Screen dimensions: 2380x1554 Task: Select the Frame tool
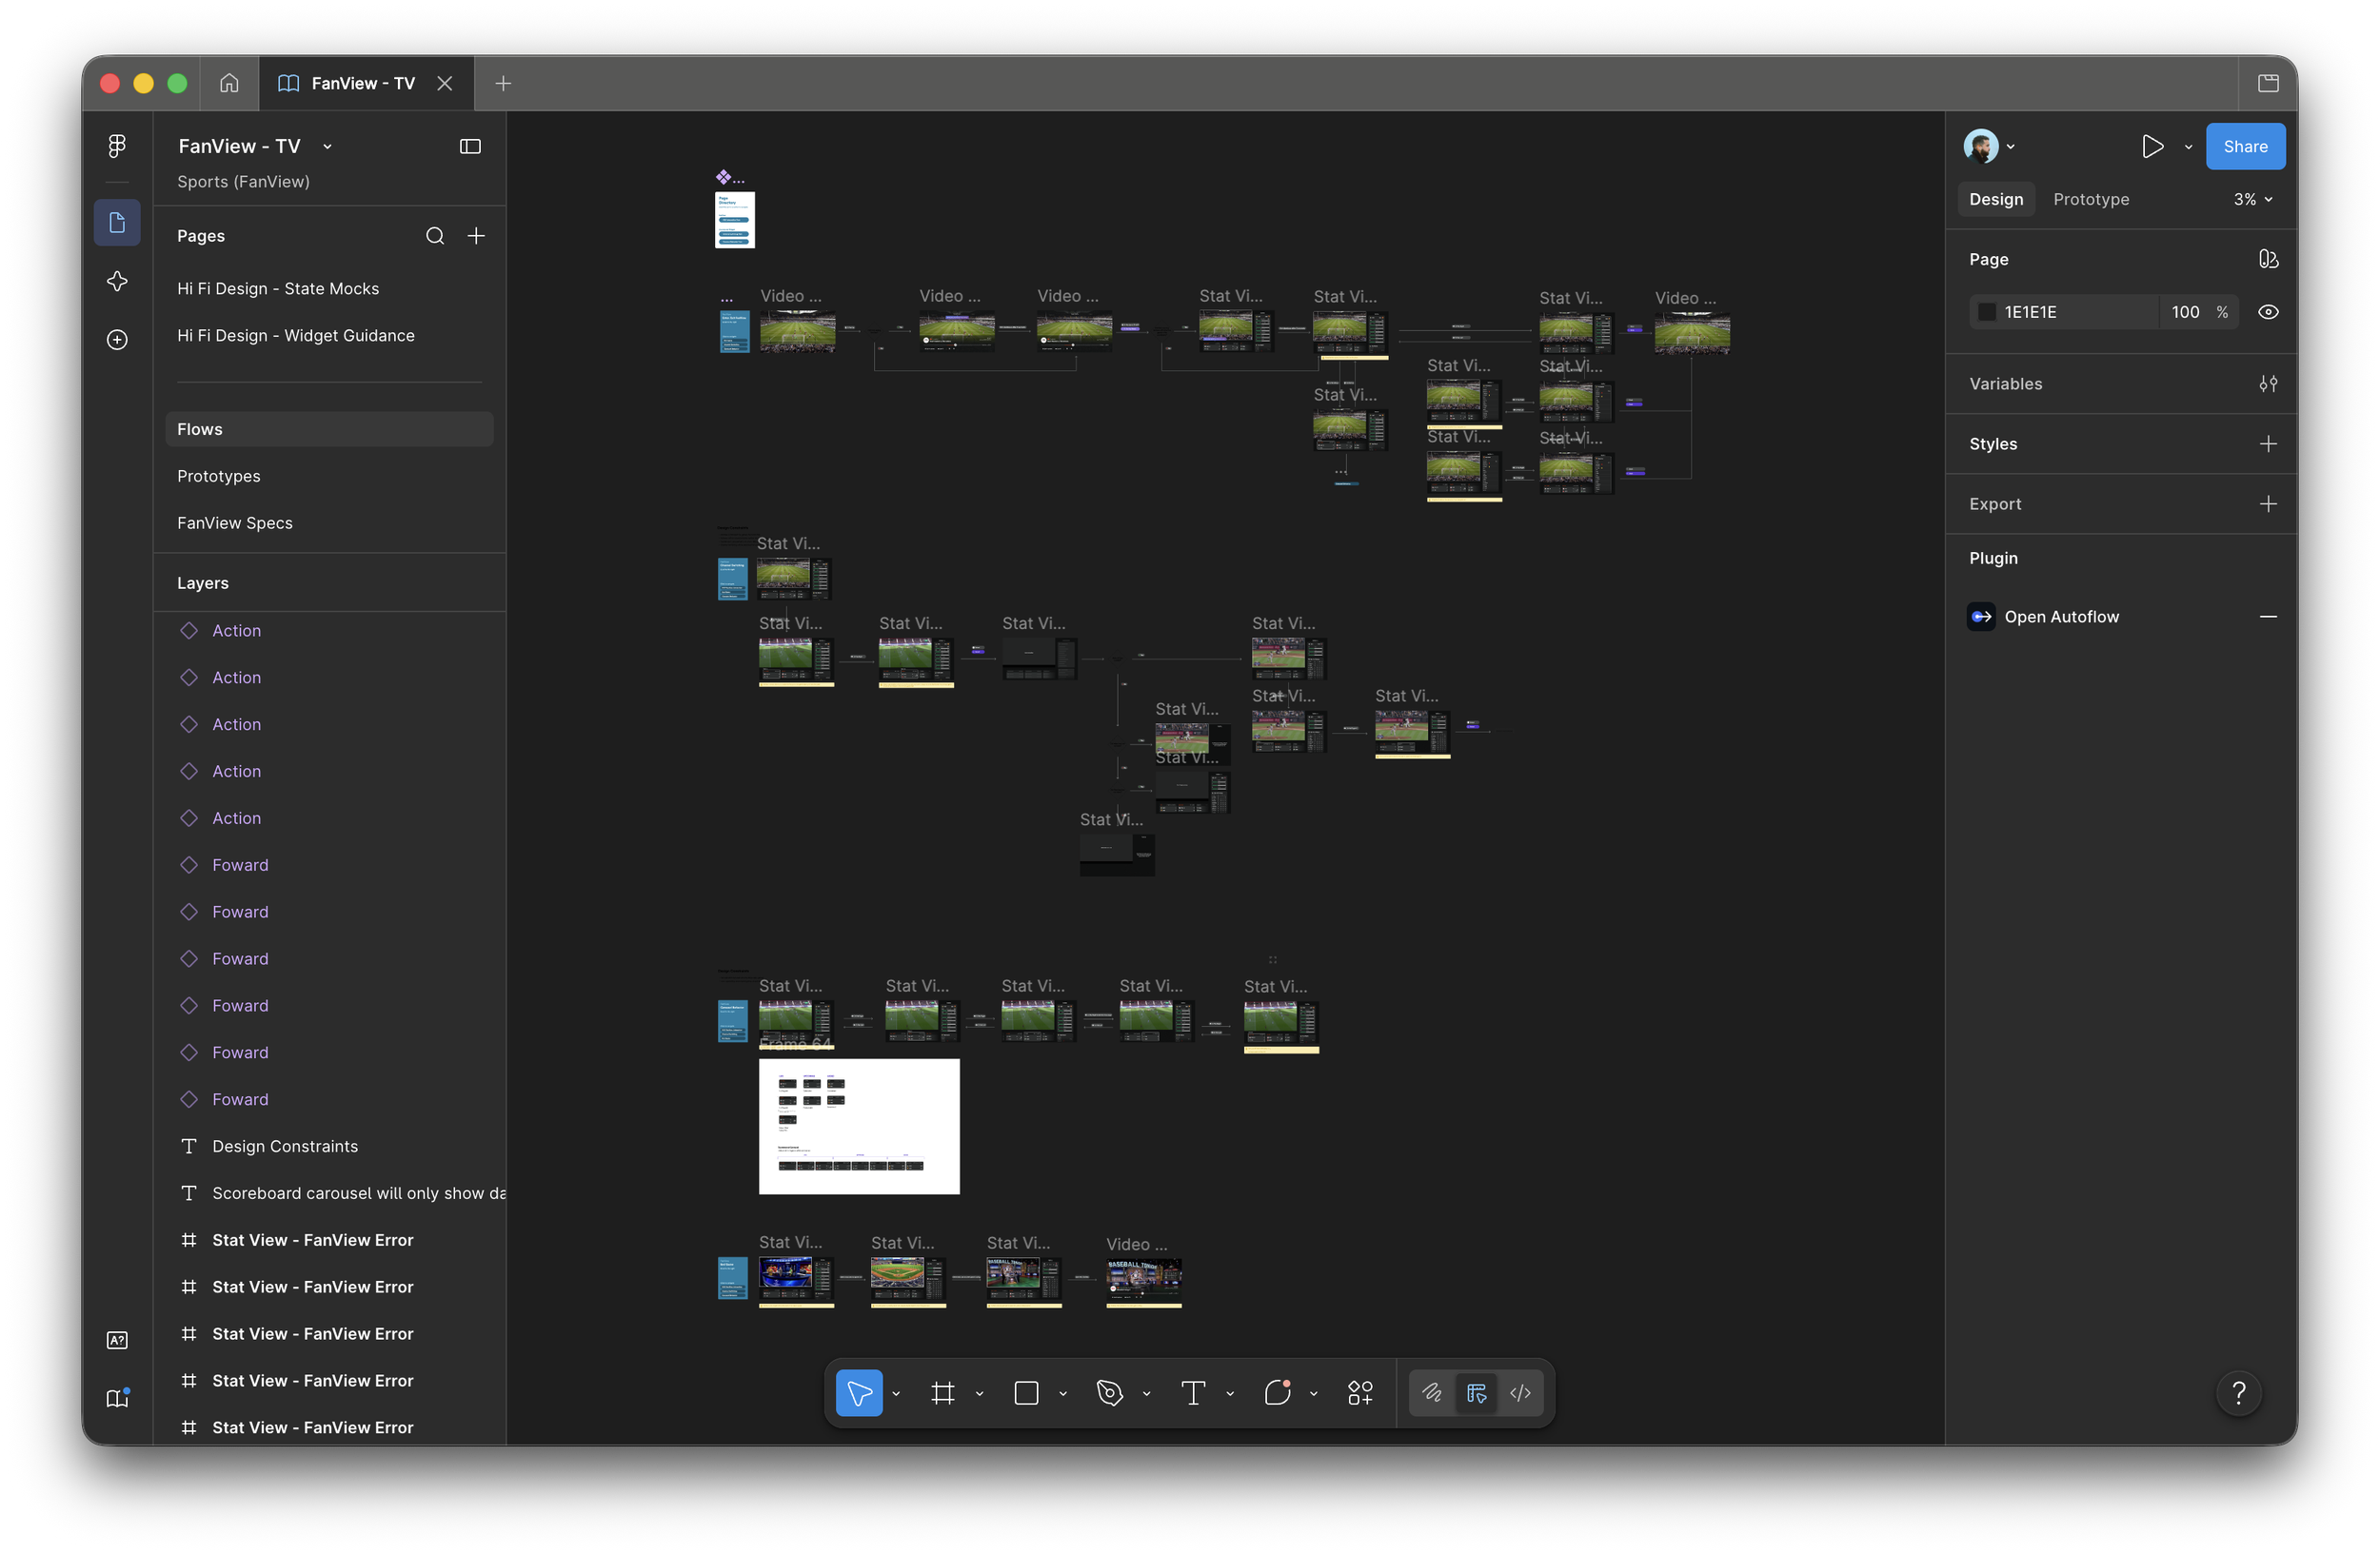pos(942,1393)
